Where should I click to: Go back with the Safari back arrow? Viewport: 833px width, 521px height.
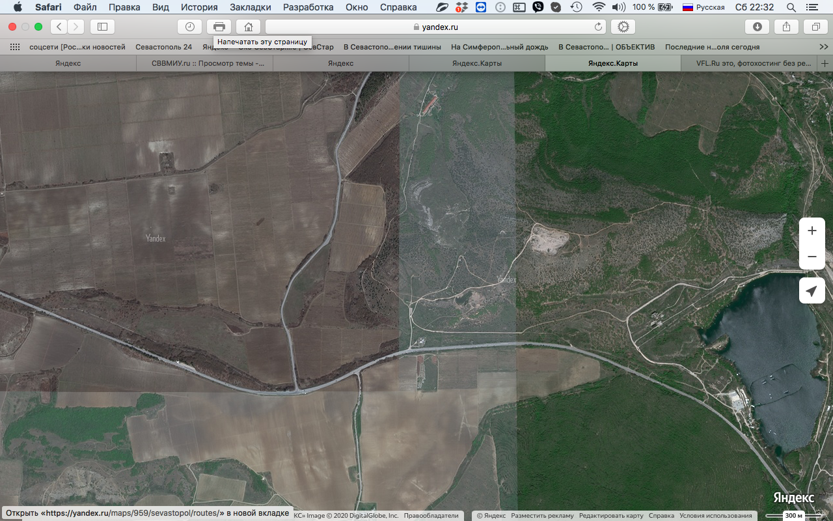pyautogui.click(x=59, y=27)
